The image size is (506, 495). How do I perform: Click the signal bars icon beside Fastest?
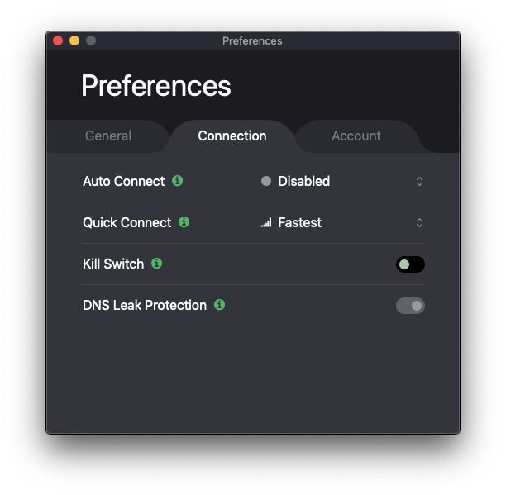266,223
